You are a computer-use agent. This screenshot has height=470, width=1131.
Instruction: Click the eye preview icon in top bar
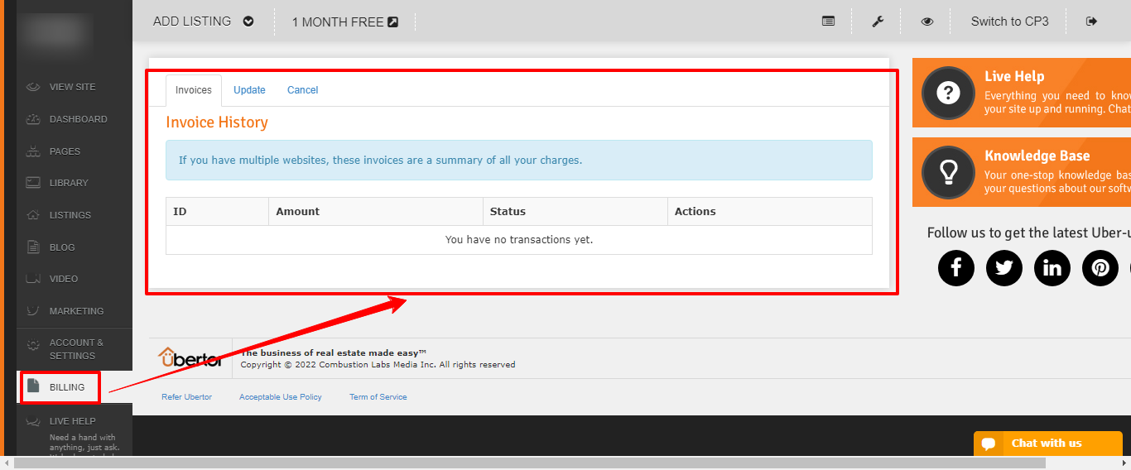tap(927, 22)
